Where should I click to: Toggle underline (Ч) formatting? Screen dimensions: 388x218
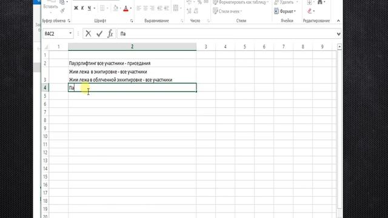(89, 8)
